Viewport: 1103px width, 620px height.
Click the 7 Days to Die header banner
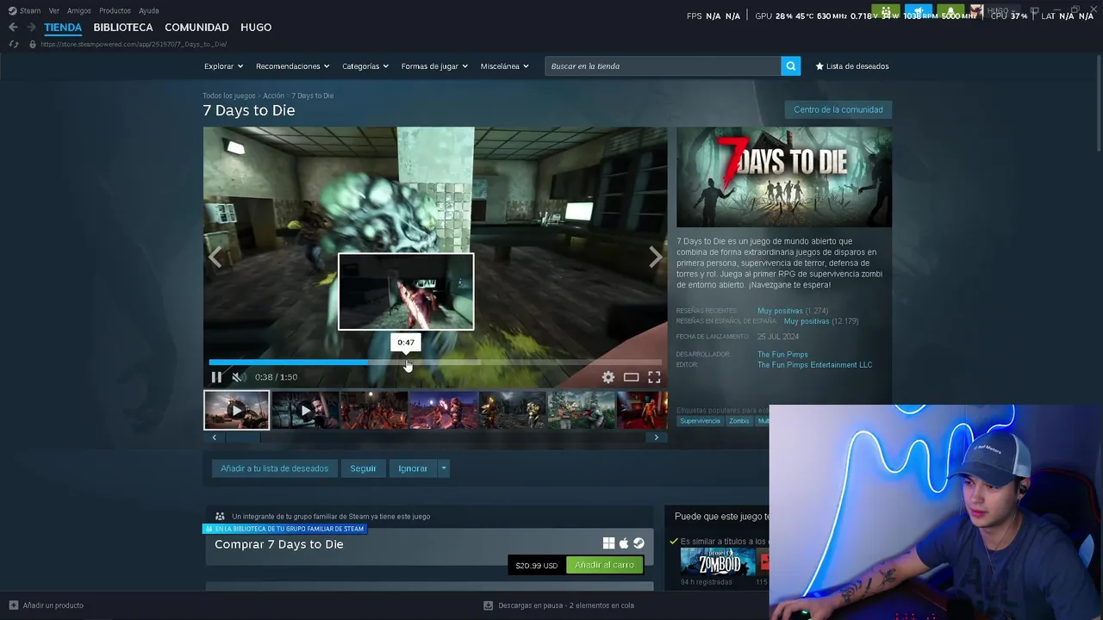[x=784, y=177]
